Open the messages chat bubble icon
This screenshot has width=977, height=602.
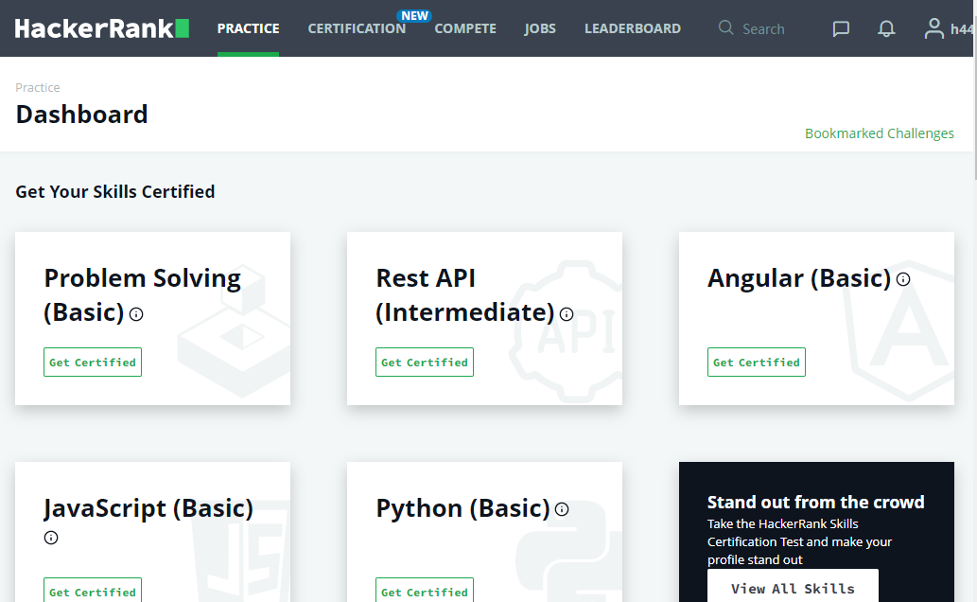pos(840,28)
